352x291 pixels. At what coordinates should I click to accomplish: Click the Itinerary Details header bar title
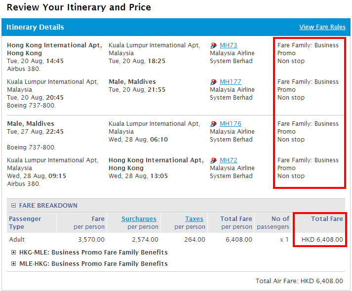click(x=35, y=27)
